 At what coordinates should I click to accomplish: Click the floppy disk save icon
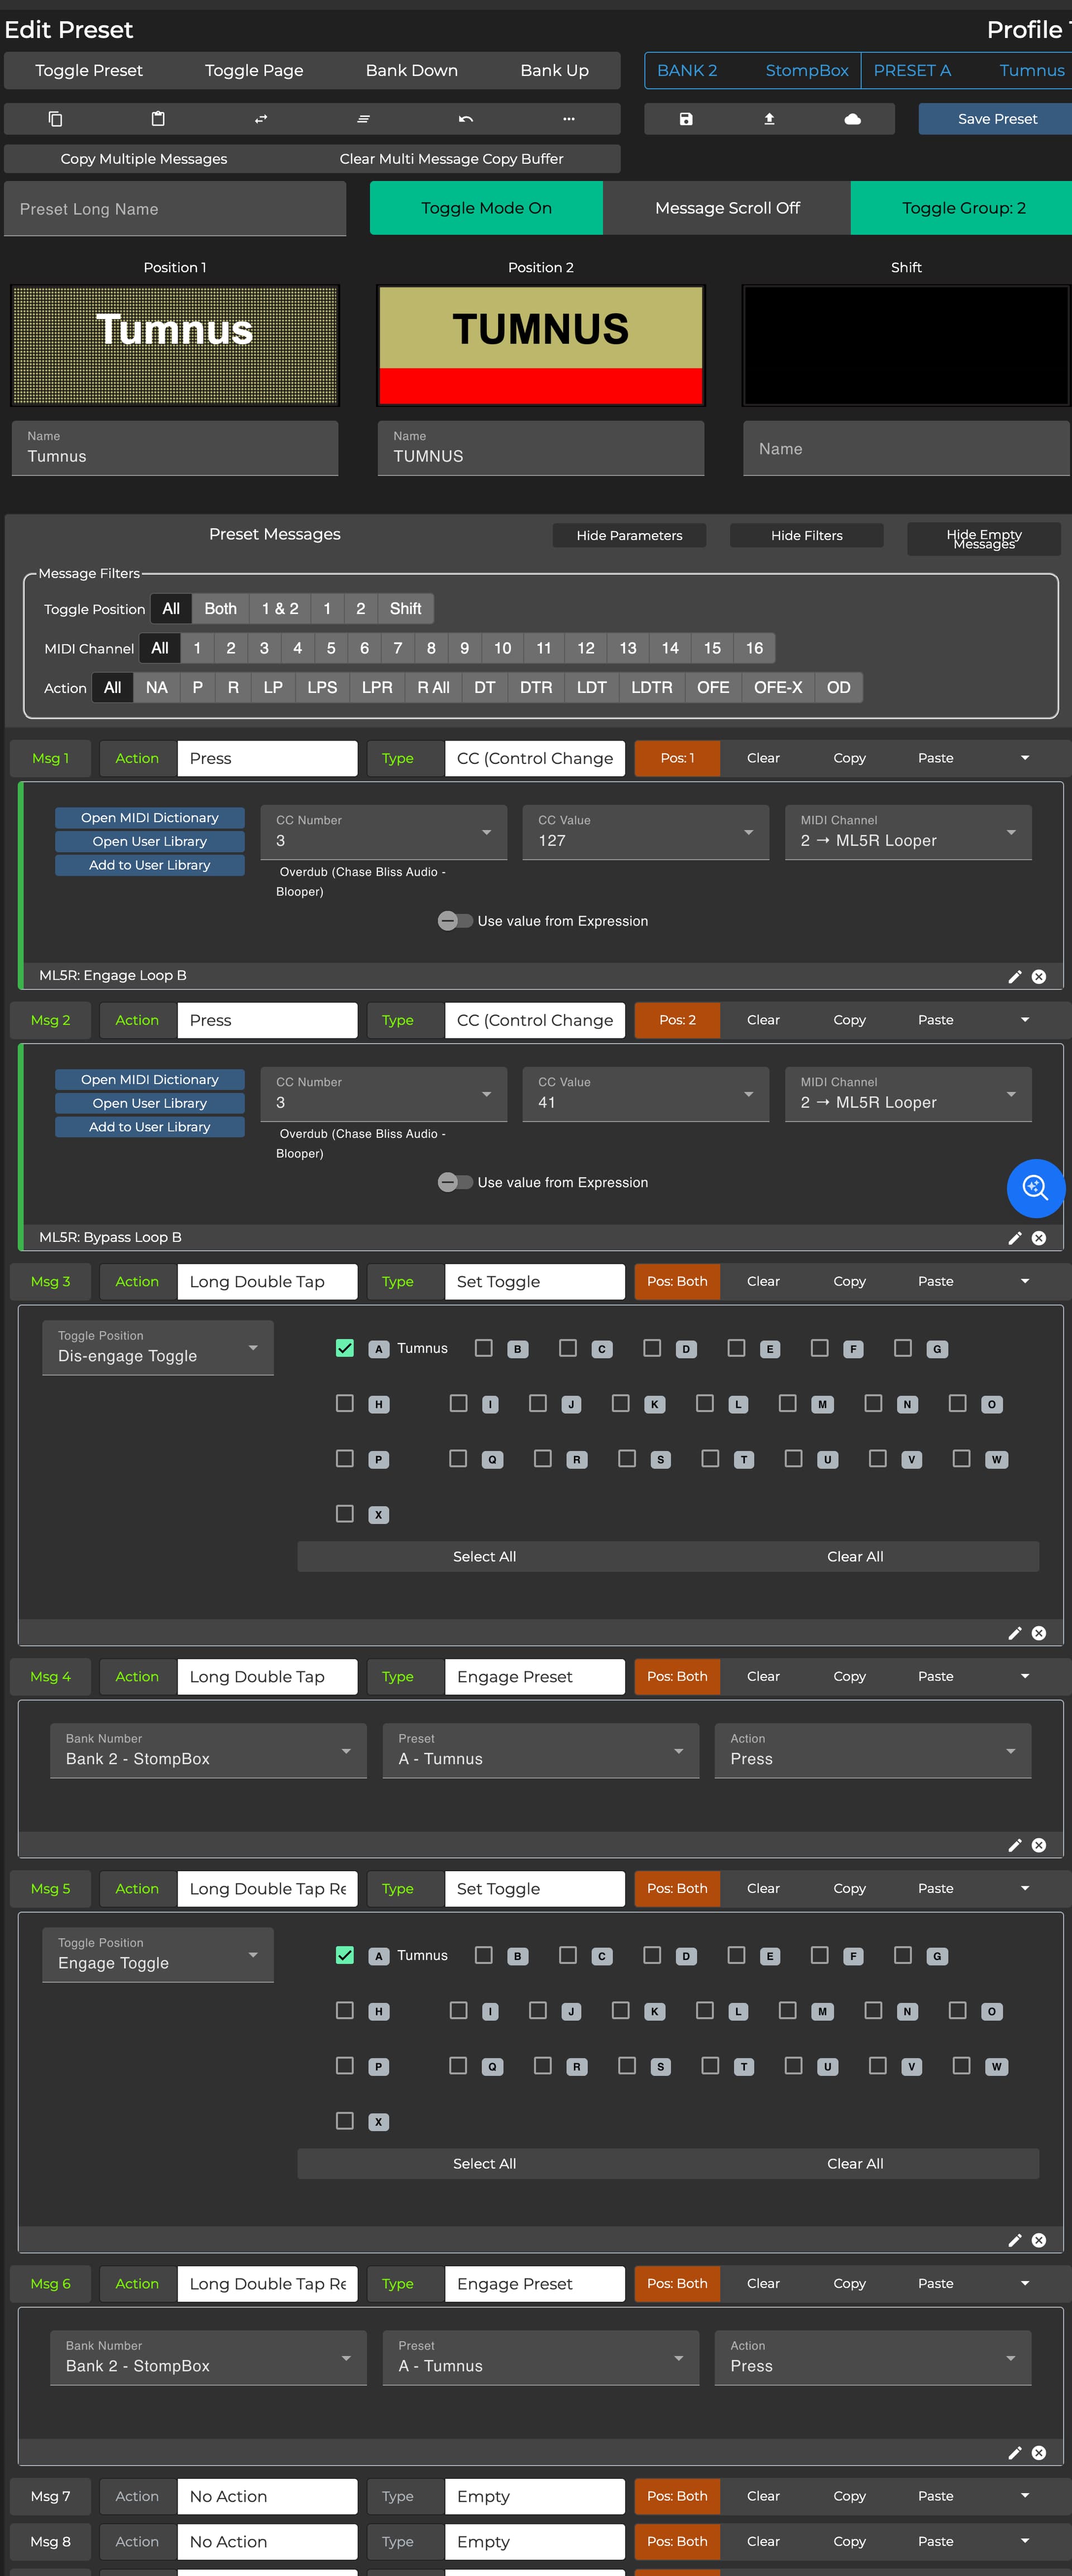point(686,119)
